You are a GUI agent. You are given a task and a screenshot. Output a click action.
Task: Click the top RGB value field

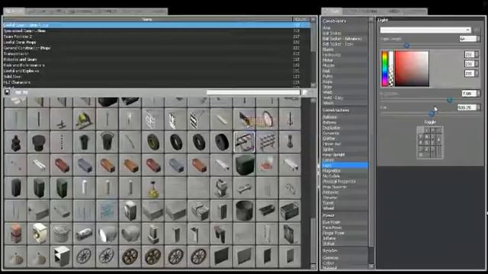tap(470, 54)
